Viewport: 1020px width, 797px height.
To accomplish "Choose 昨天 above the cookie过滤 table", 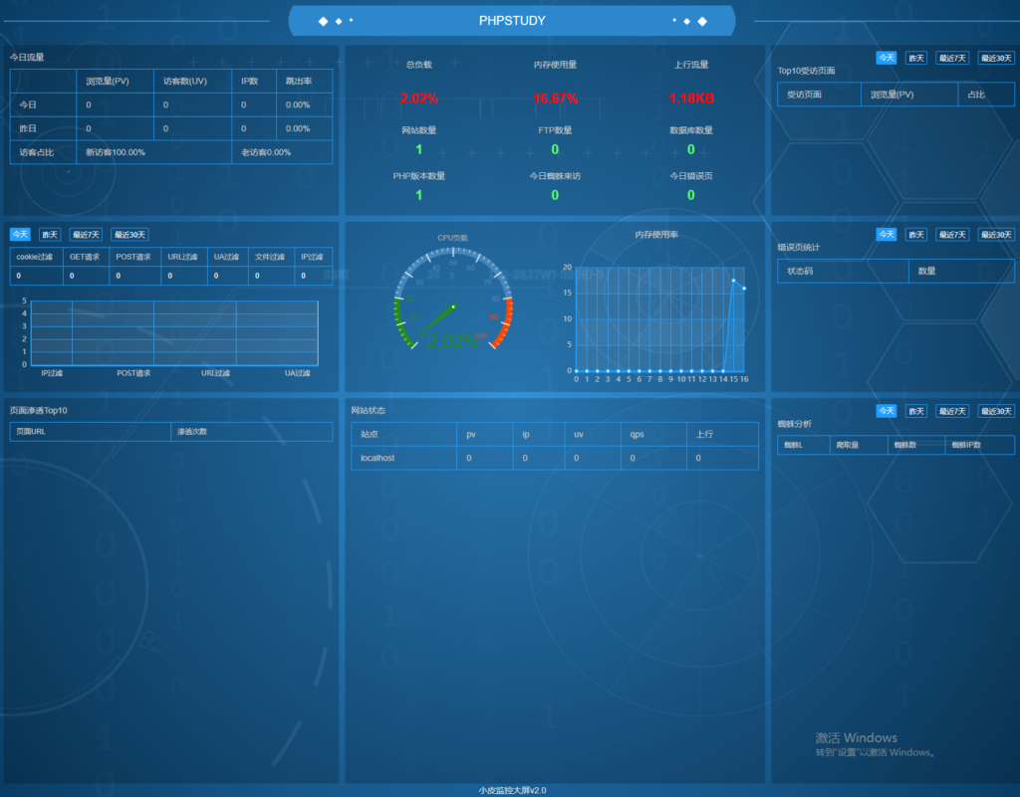I will coord(50,235).
